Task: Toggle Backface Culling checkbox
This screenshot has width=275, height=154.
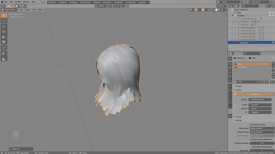Action: 251,124
